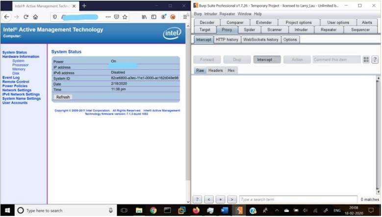Click the plus search options button in Burp
Screen dimensions: 382x217
coord(220,199)
